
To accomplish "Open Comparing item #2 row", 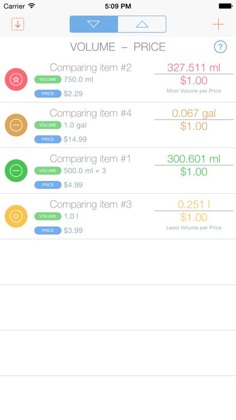I will click(118, 80).
